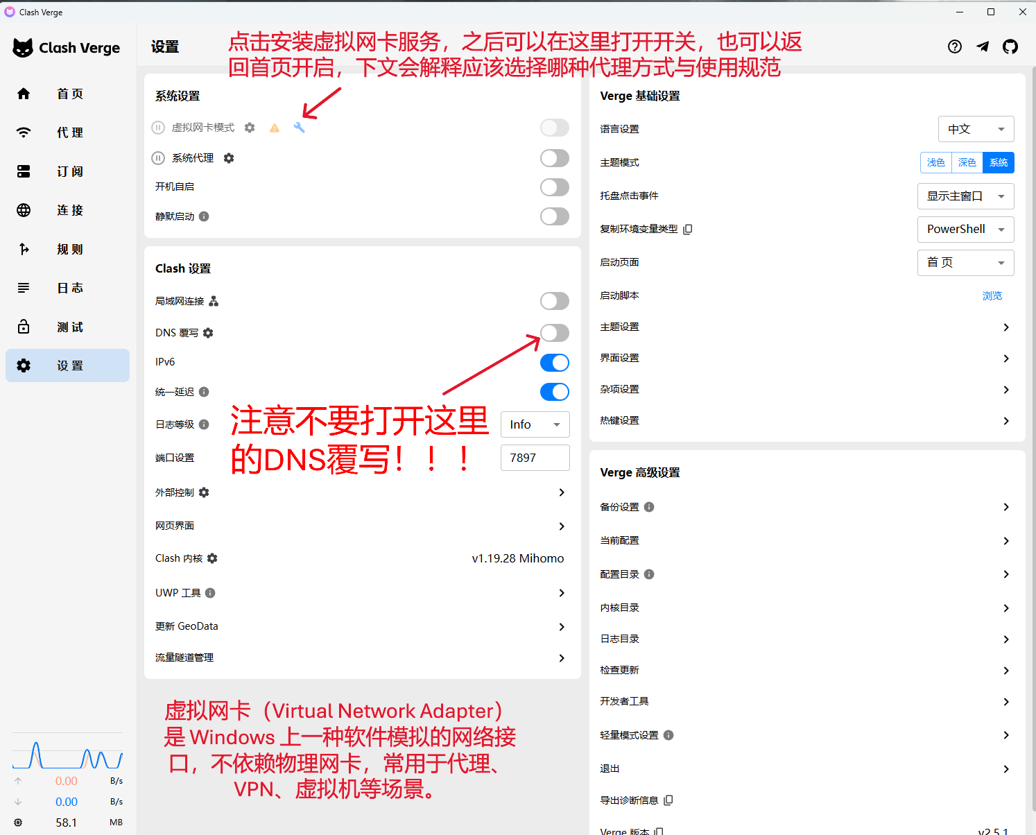Go to 连接 in sidebar
The image size is (1036, 835).
[67, 210]
